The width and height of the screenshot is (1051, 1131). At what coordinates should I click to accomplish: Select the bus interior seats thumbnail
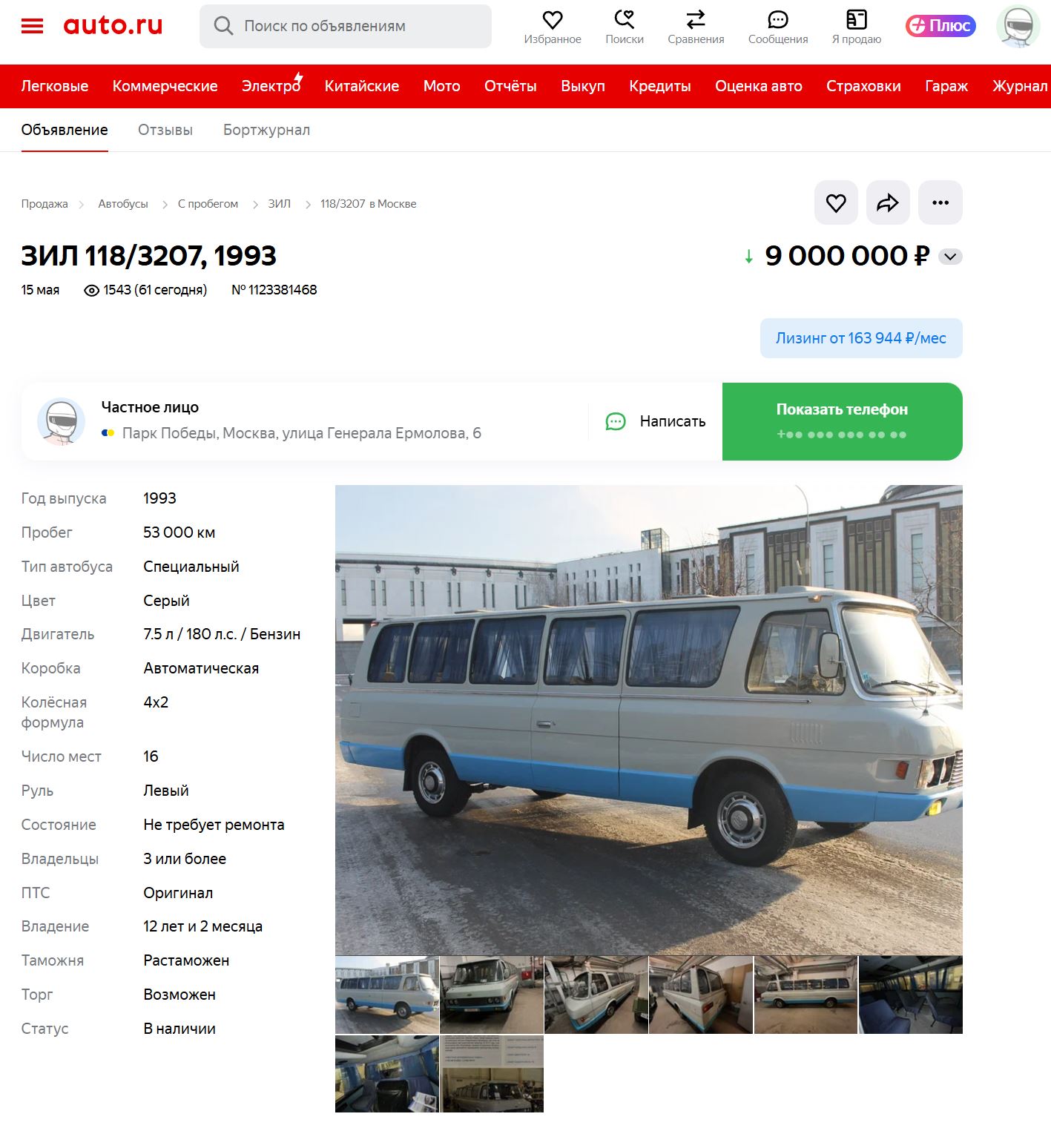click(911, 995)
